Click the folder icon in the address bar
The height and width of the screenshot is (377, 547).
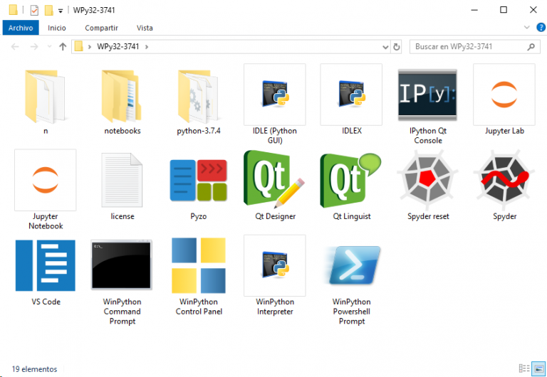tap(79, 46)
